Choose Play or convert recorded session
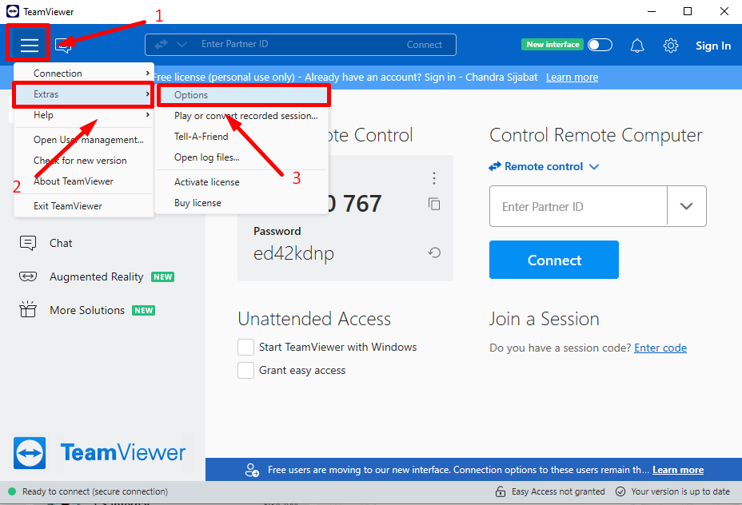Image resolution: width=742 pixels, height=505 pixels. [245, 116]
